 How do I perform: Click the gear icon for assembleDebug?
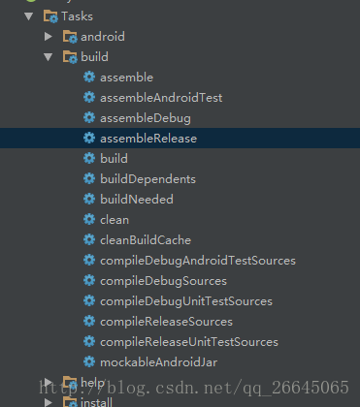[x=89, y=118]
